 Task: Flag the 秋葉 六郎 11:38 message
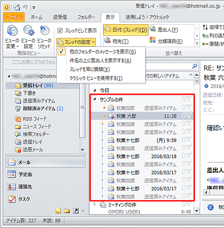pyautogui.click(x=190, y=115)
